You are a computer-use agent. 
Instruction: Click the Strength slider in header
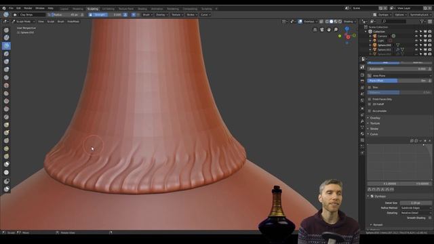click(x=105, y=15)
